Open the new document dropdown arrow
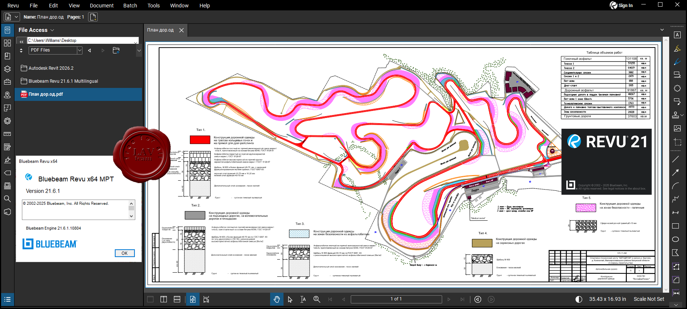The height and width of the screenshot is (309, 687). point(16,17)
